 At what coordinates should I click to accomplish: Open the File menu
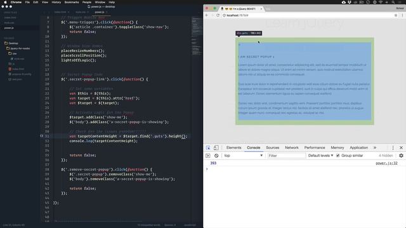click(x=27, y=2)
